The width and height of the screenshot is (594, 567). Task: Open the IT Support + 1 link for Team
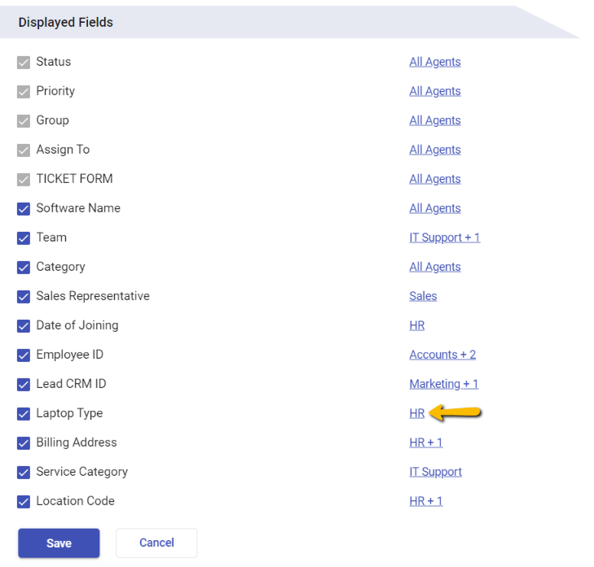click(x=445, y=238)
